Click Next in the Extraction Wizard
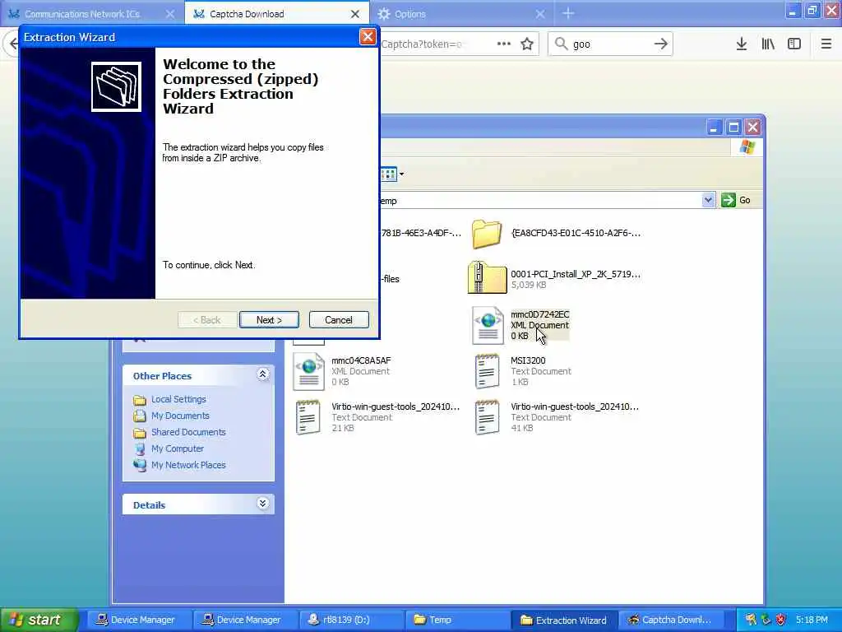 [269, 320]
